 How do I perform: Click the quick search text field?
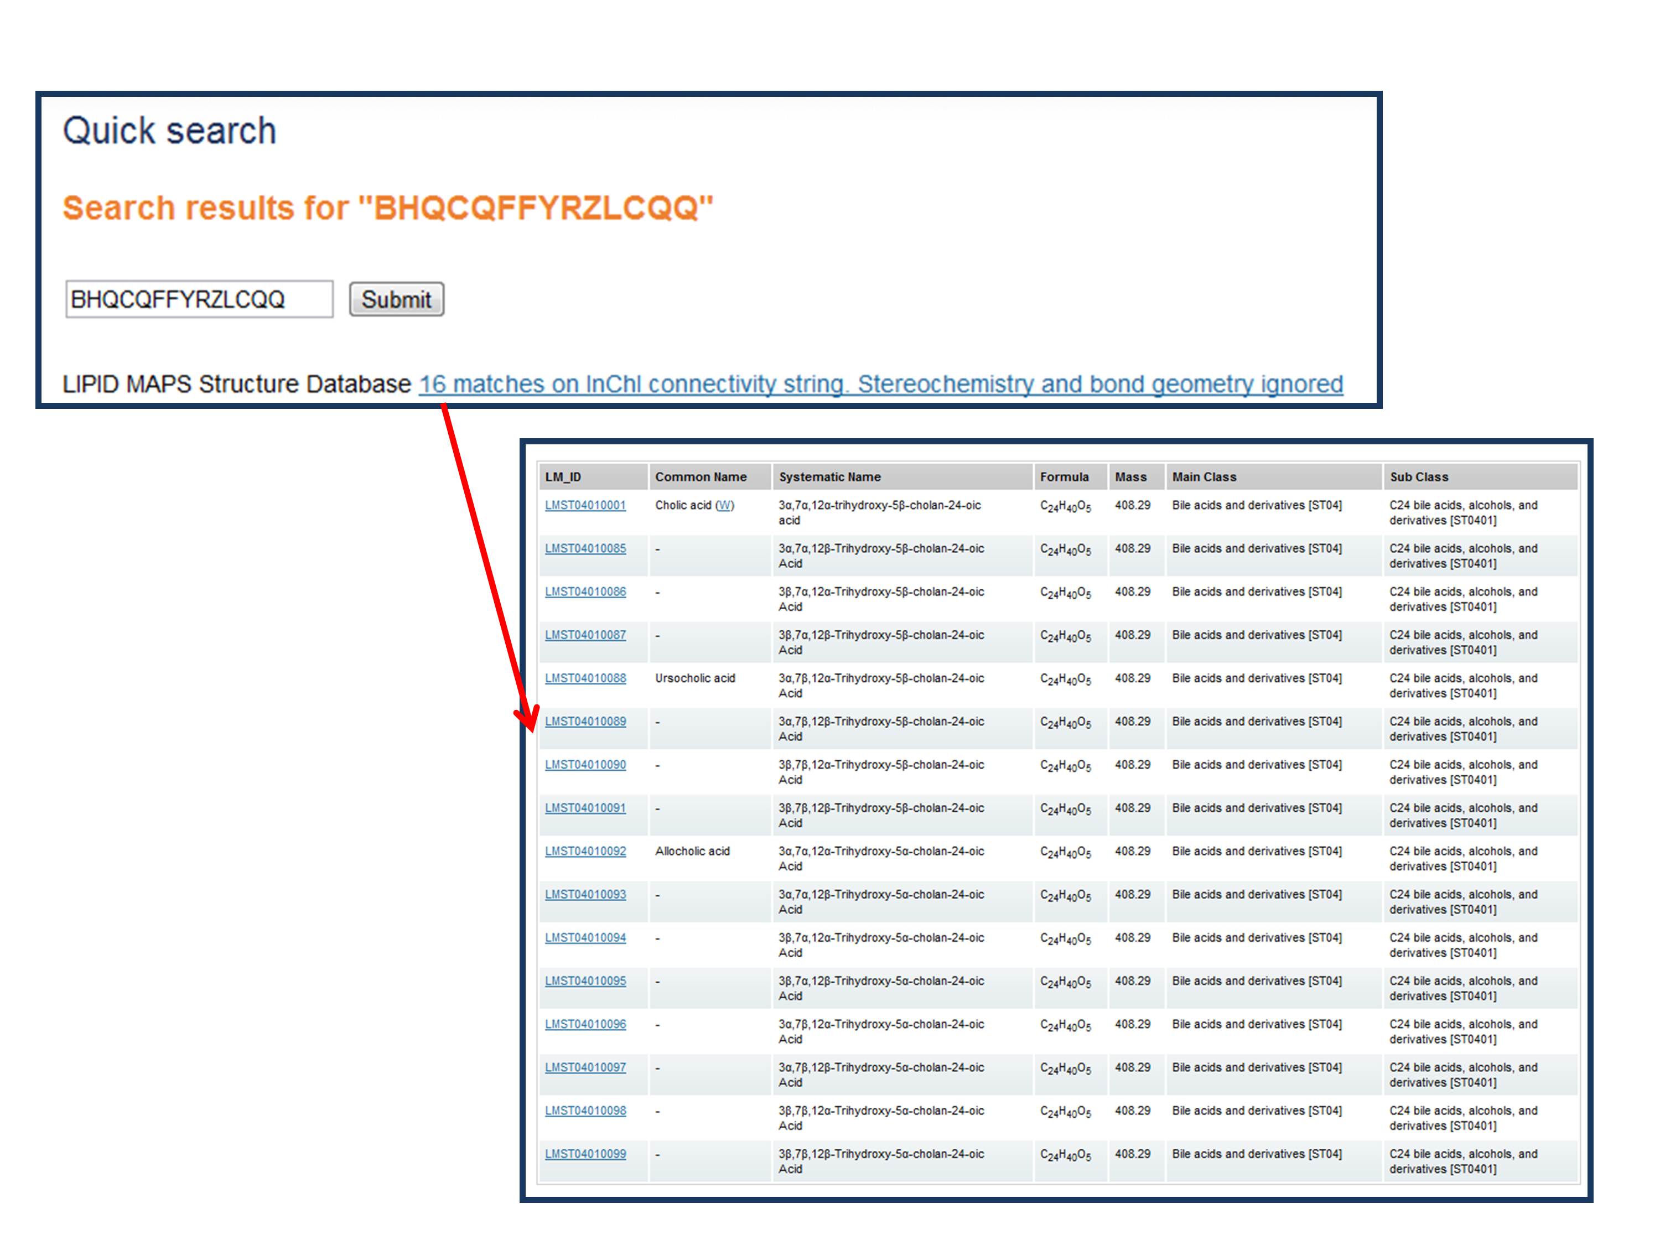coord(199,299)
